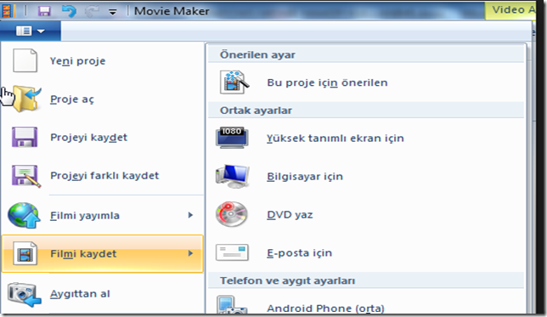Open the Customize Quick Access Toolbar dropdown
547x317 pixels.
click(x=112, y=12)
